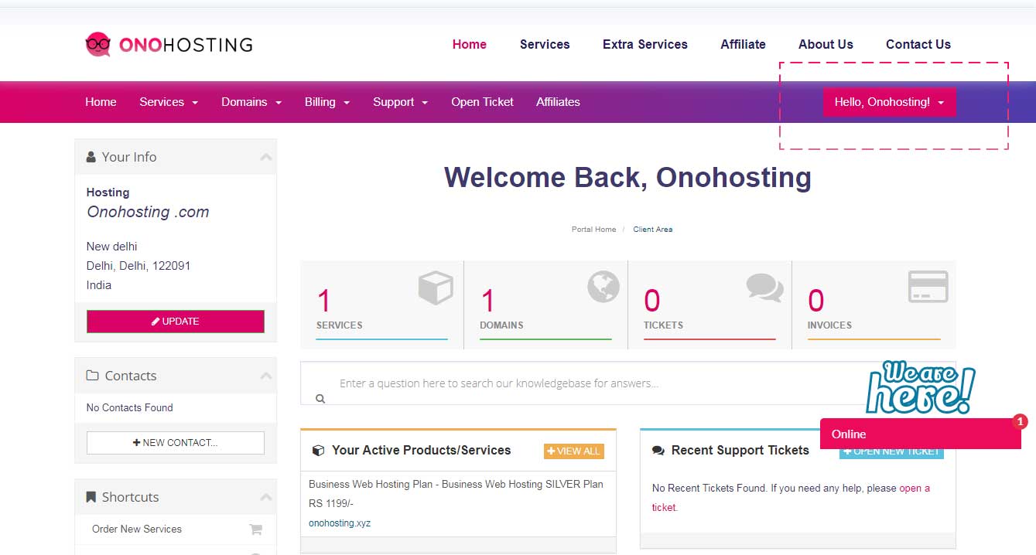Click the knowledgebase search input field
The height and width of the screenshot is (555, 1036).
[627, 383]
